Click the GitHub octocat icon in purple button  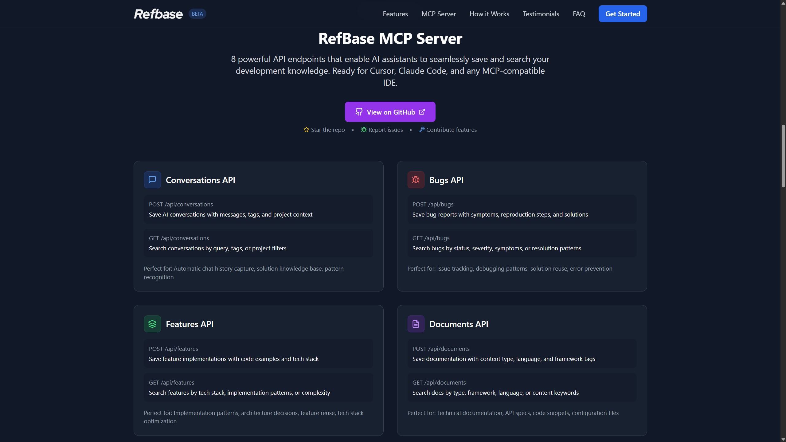click(359, 112)
